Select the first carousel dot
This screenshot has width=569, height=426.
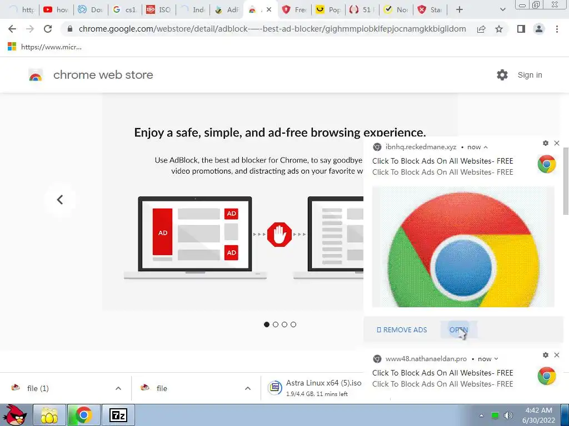(267, 324)
